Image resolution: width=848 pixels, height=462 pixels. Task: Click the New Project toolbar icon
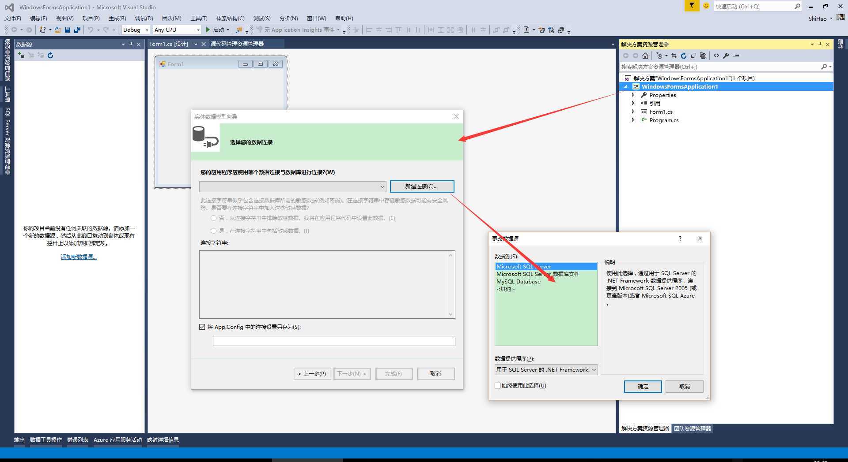(x=42, y=30)
